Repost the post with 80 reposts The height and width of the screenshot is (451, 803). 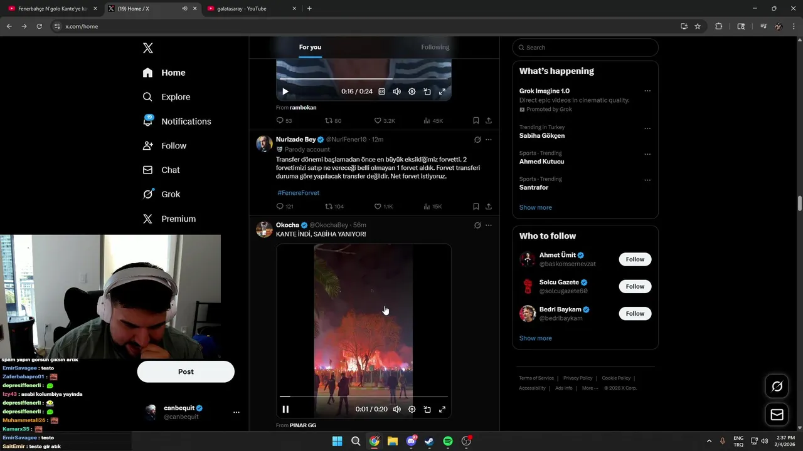(x=333, y=120)
